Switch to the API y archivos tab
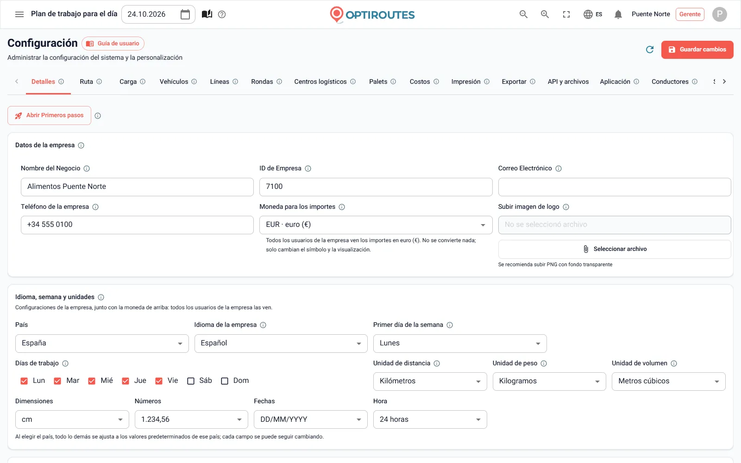 click(x=568, y=82)
